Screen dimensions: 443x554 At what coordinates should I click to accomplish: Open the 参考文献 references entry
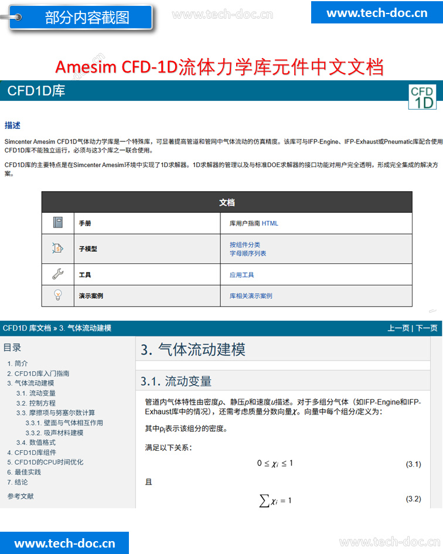[x=21, y=497]
